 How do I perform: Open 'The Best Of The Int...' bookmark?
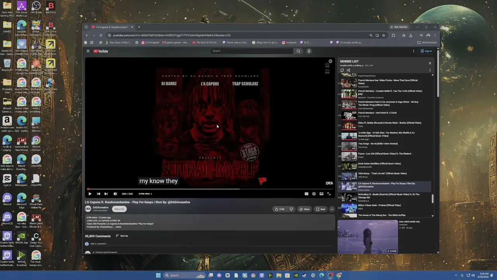[x=205, y=42]
